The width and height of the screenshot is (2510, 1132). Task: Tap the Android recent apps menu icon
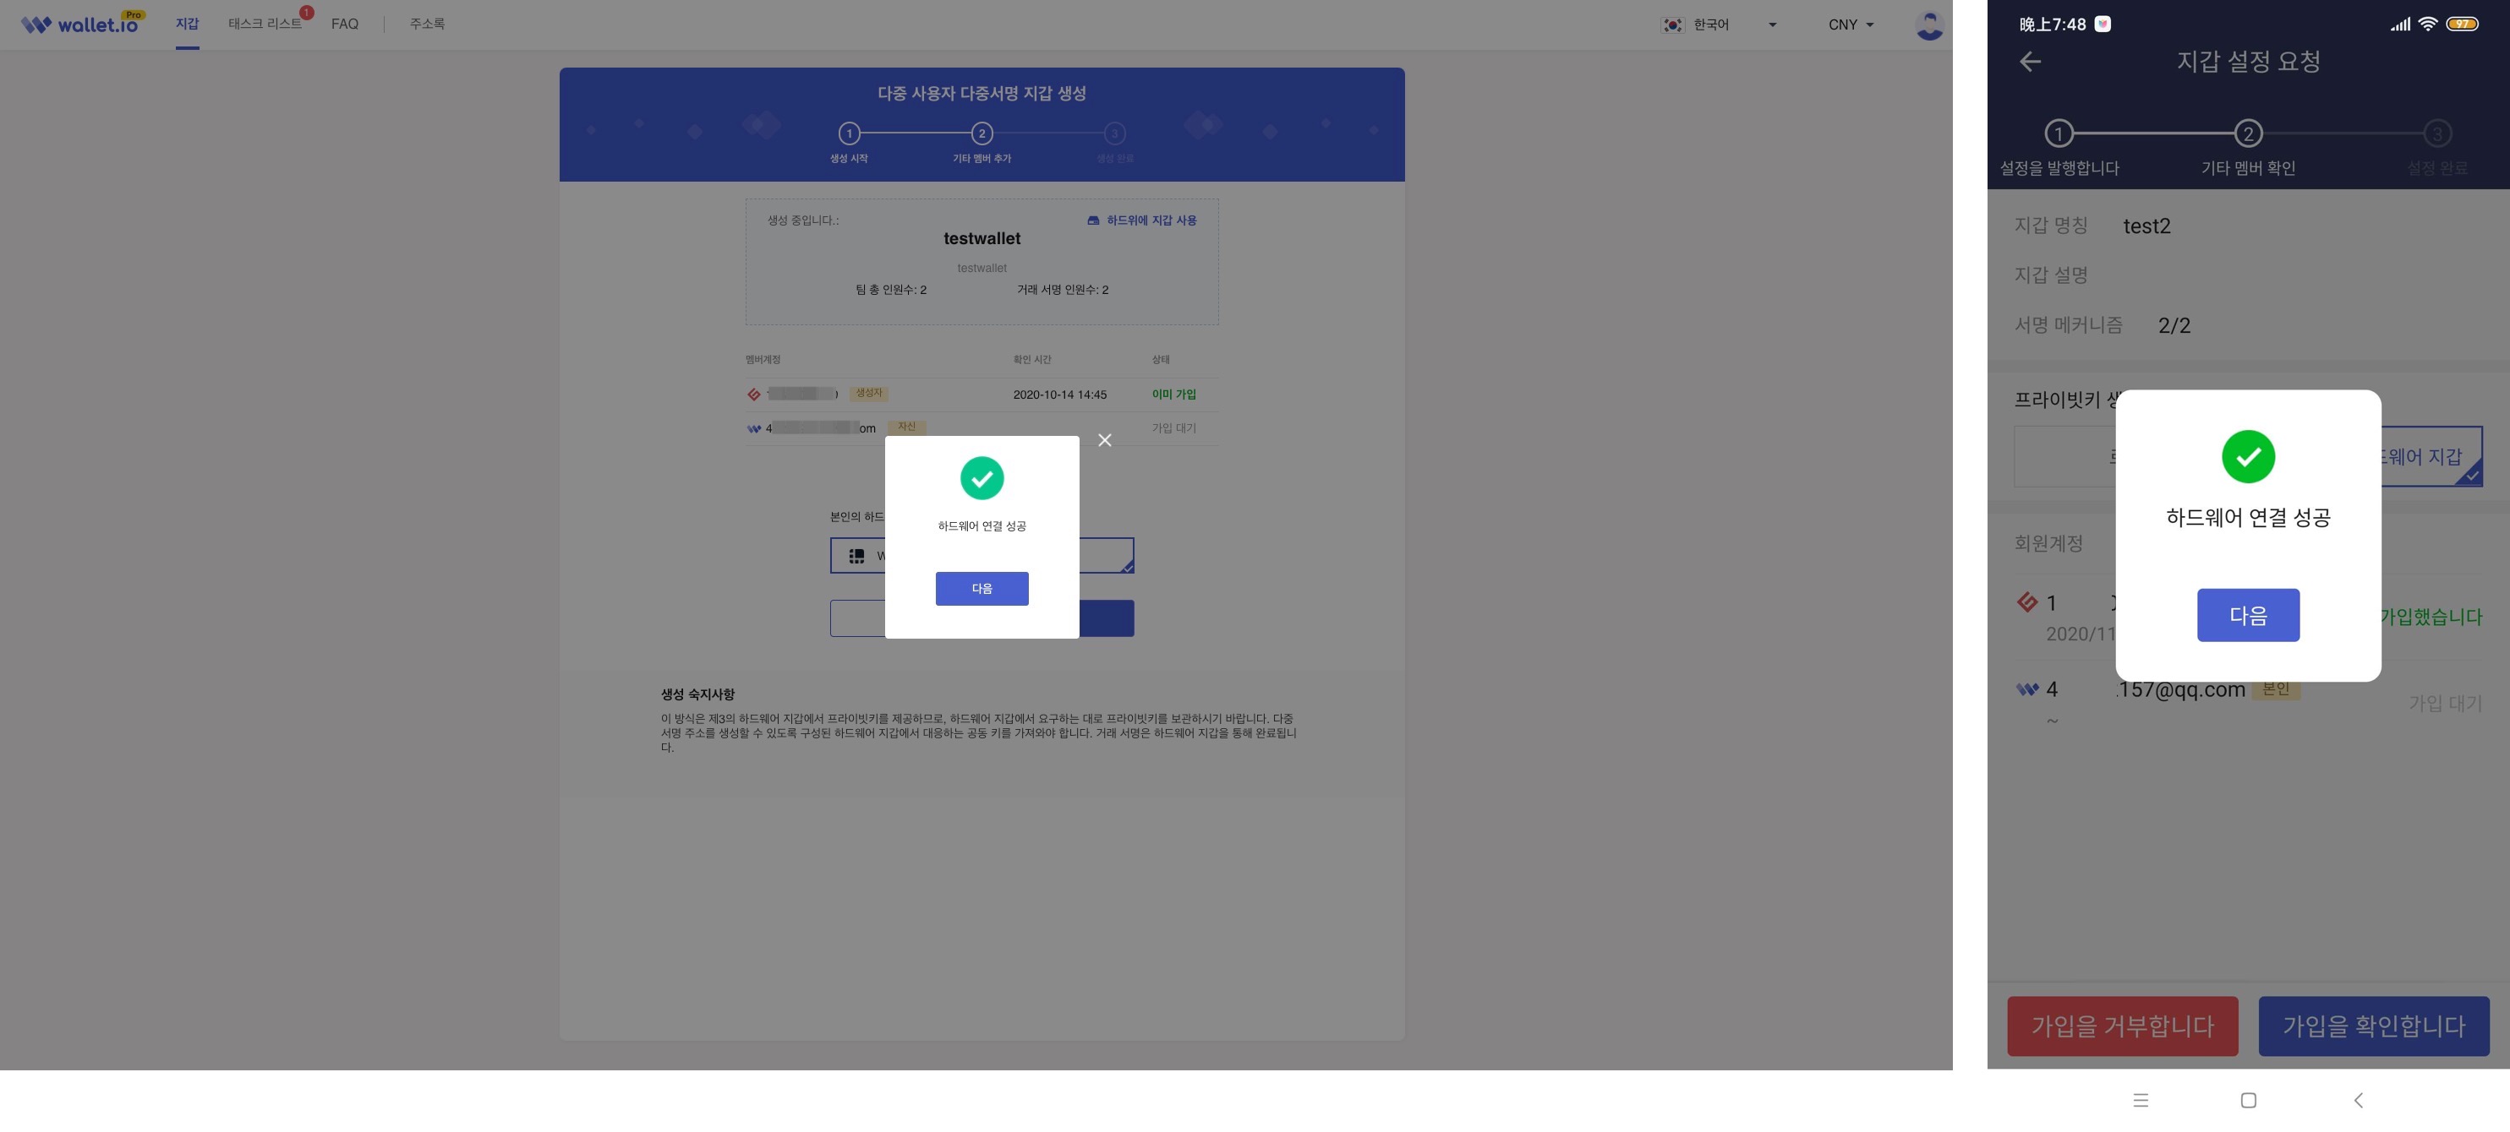pos(2140,1100)
